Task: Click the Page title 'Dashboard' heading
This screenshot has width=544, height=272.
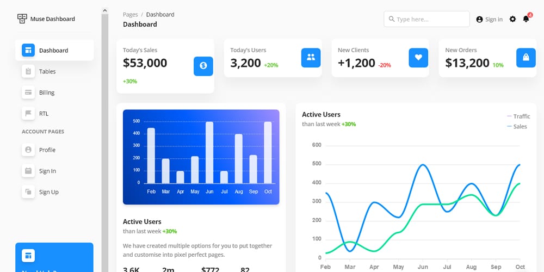Action: 140,24
